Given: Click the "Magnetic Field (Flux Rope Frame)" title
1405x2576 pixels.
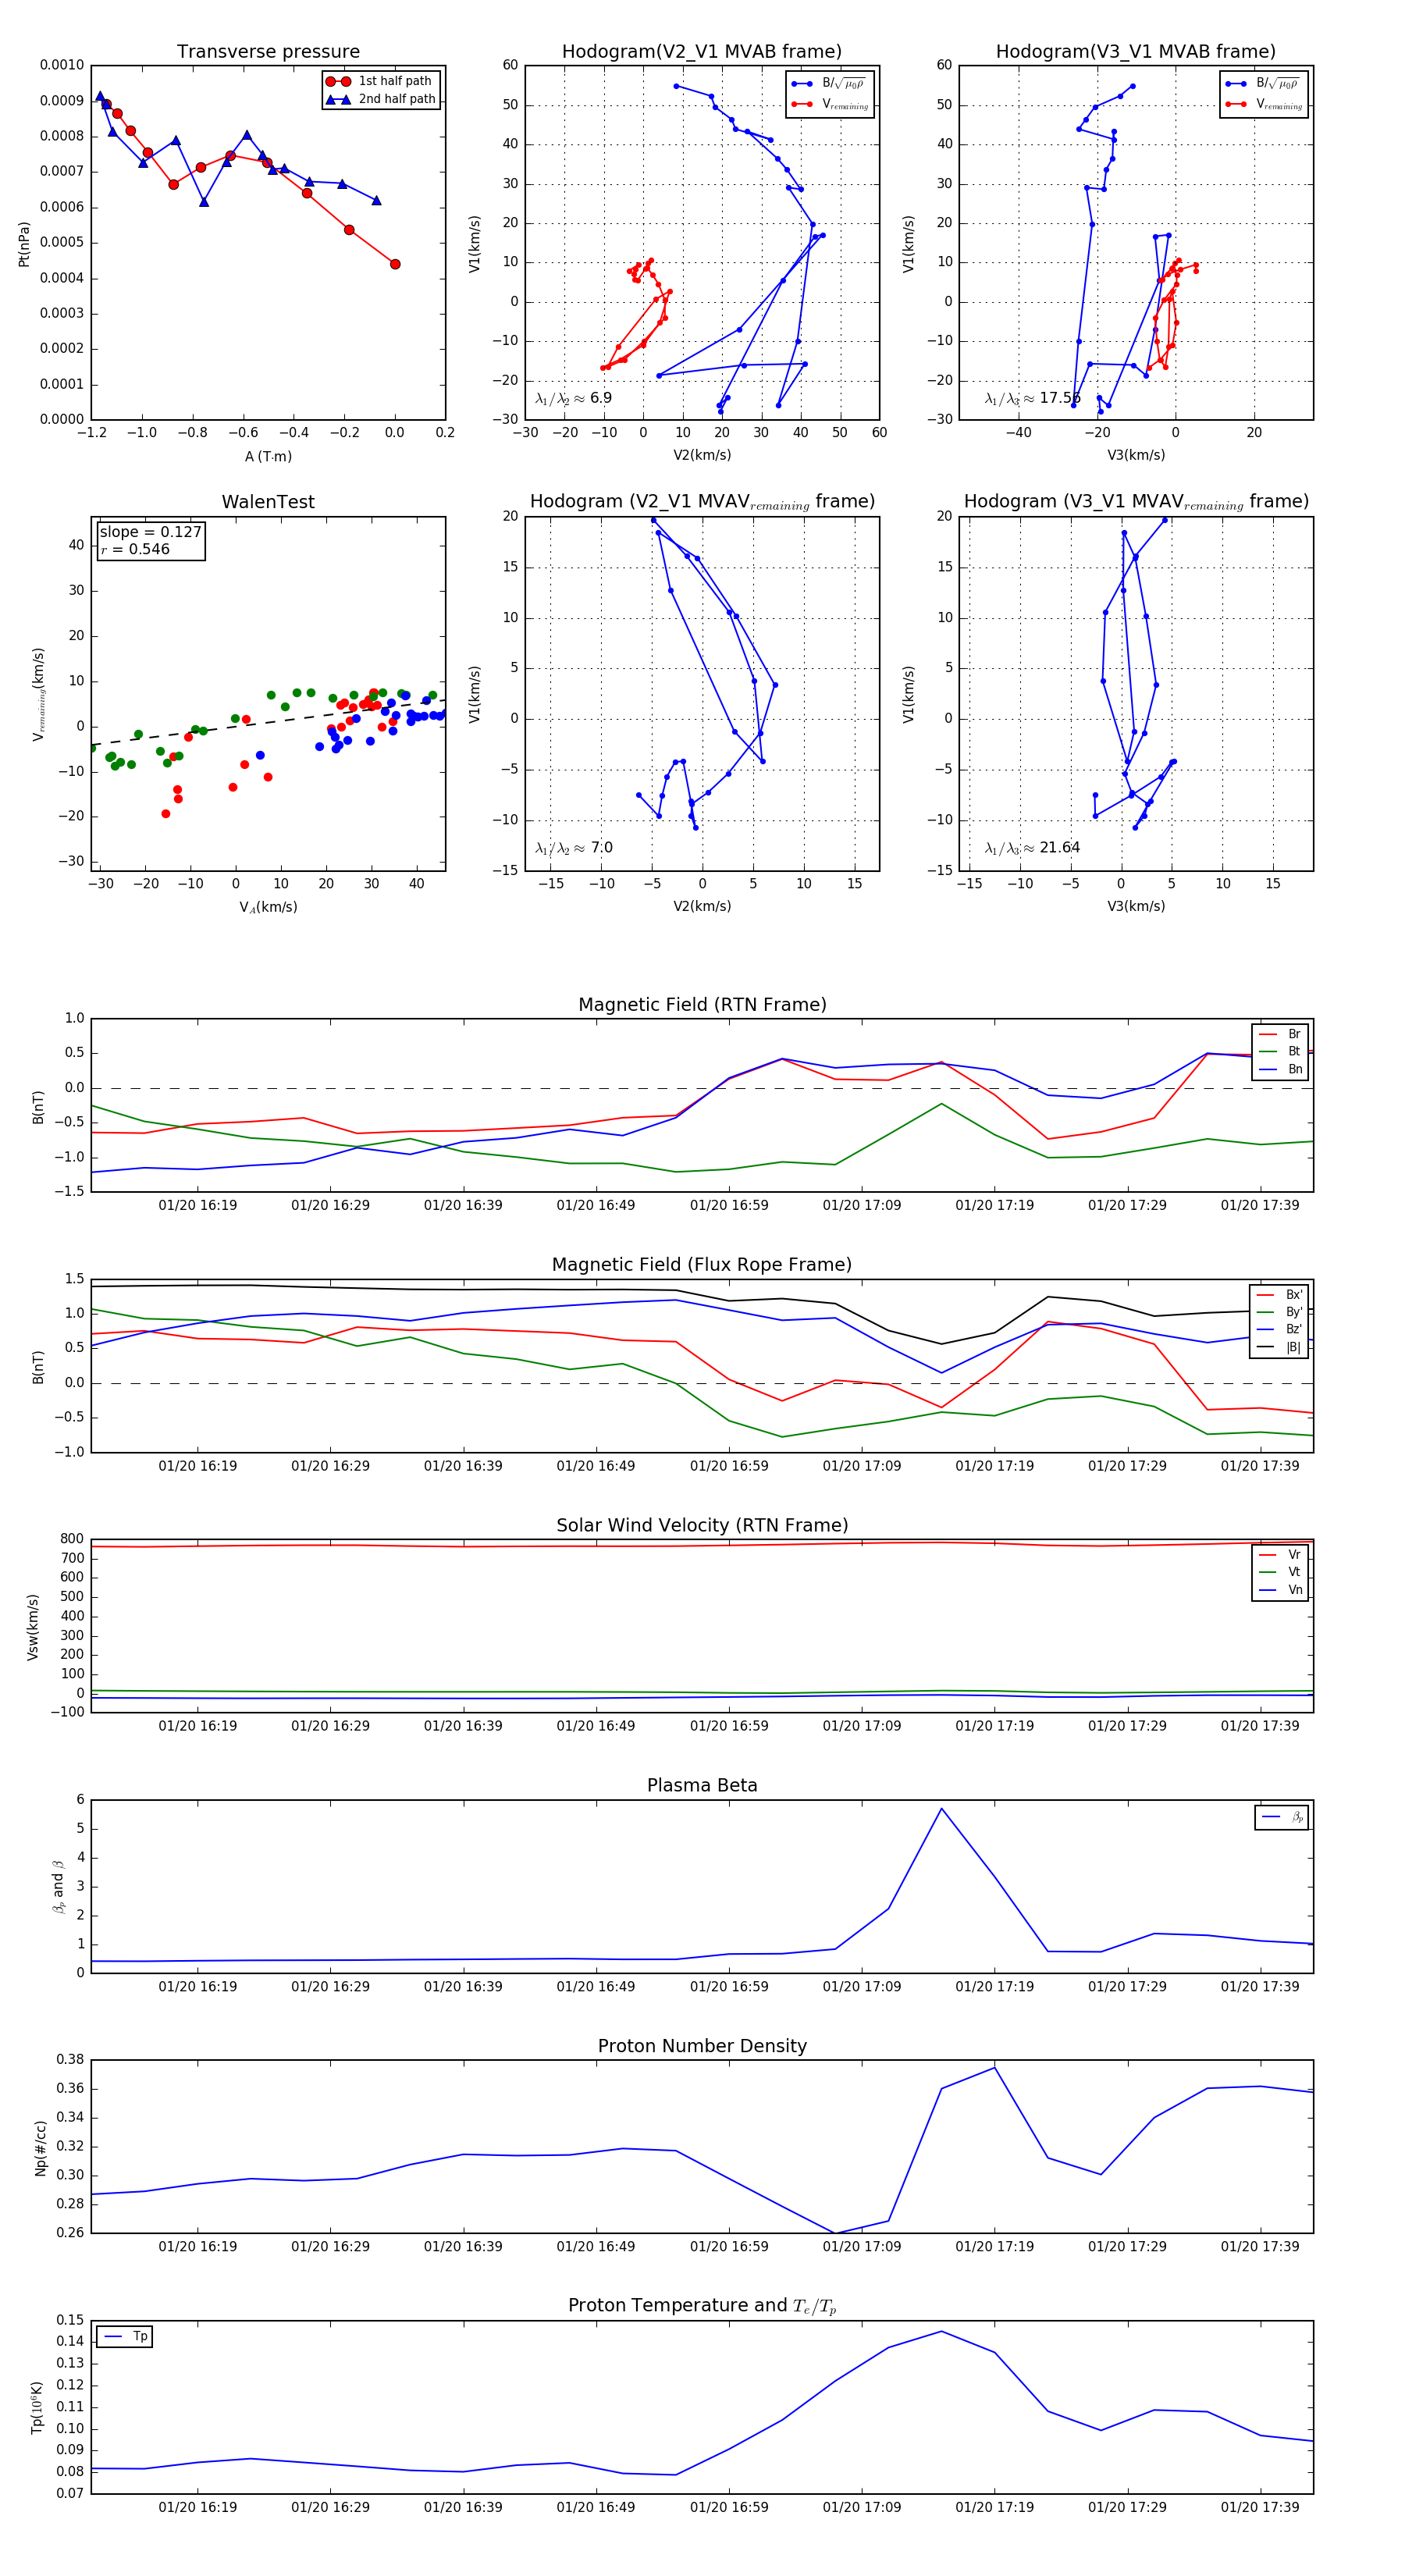Looking at the screenshot, I should pos(702,1265).
